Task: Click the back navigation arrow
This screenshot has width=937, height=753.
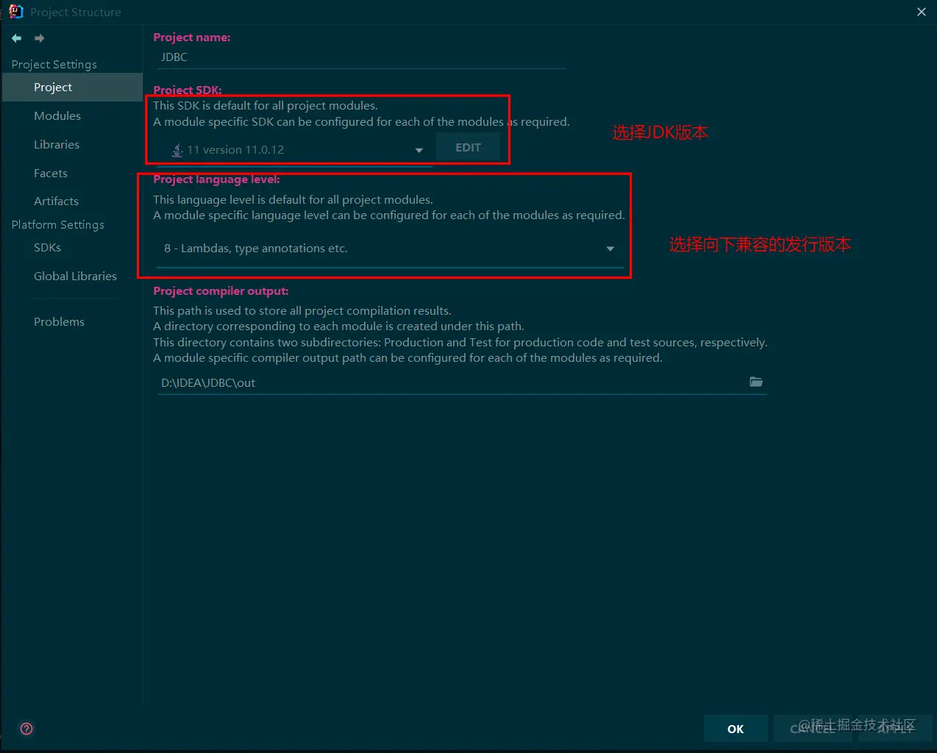Action: point(16,38)
